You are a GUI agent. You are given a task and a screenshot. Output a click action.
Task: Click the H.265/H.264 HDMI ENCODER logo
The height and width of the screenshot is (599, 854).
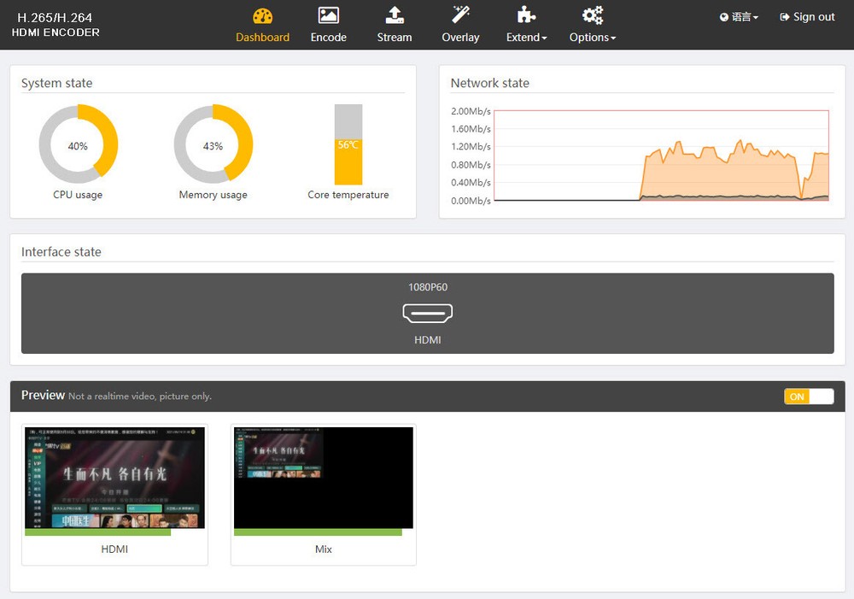pos(56,25)
